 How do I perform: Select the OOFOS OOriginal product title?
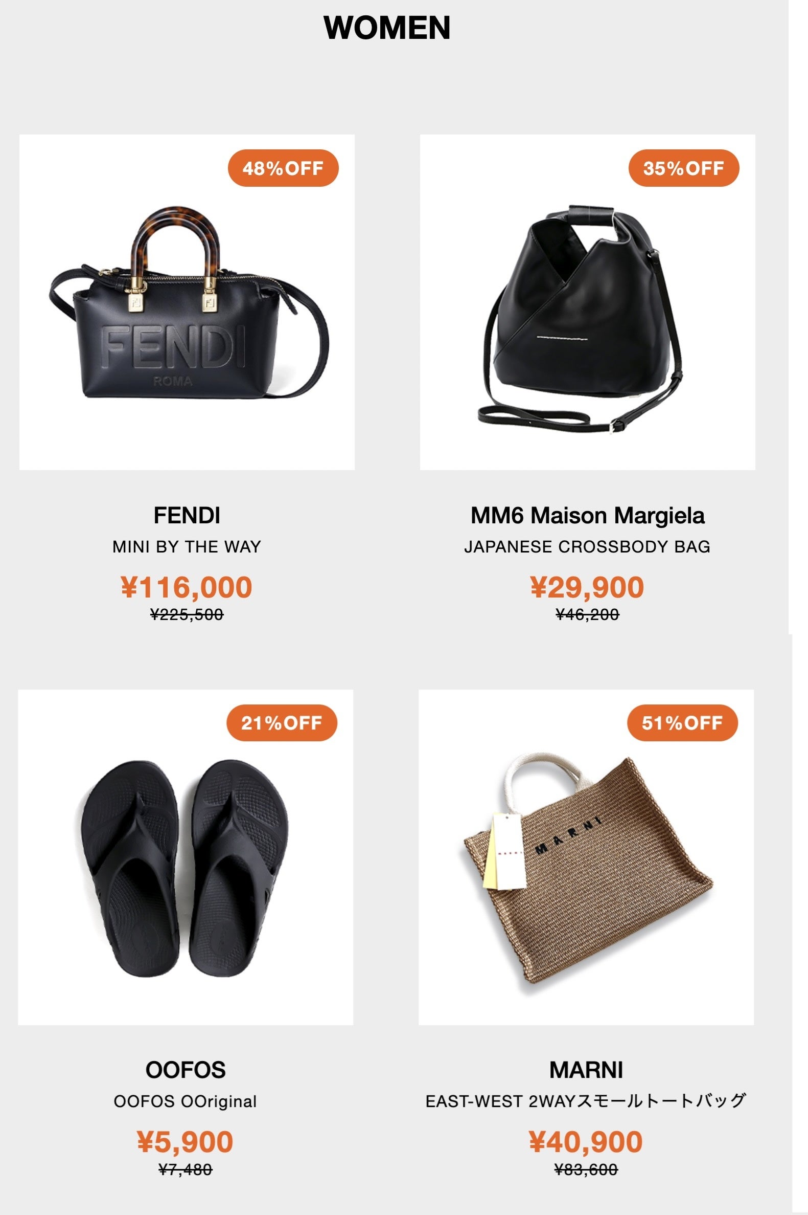click(186, 1101)
